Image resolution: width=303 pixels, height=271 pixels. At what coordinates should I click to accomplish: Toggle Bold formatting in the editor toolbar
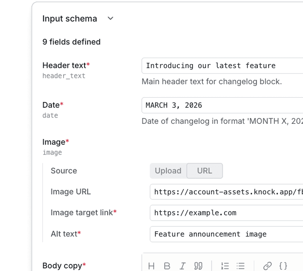click(x=167, y=266)
